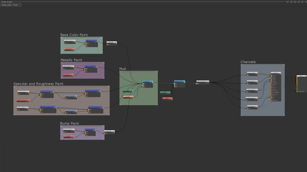
Task: Select the Base Color Paint backdrop title
Action: tap(74, 35)
